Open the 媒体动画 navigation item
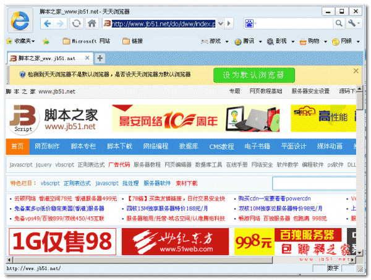371x280 pixels. [x=330, y=146]
